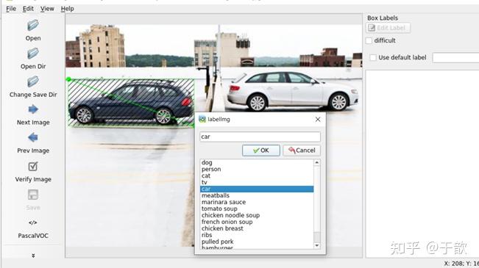Open the View menu

point(47,9)
